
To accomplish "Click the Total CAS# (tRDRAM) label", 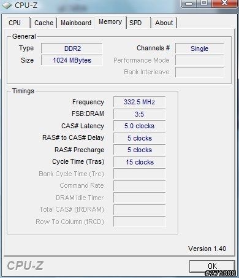I will pyautogui.click(x=72, y=209).
